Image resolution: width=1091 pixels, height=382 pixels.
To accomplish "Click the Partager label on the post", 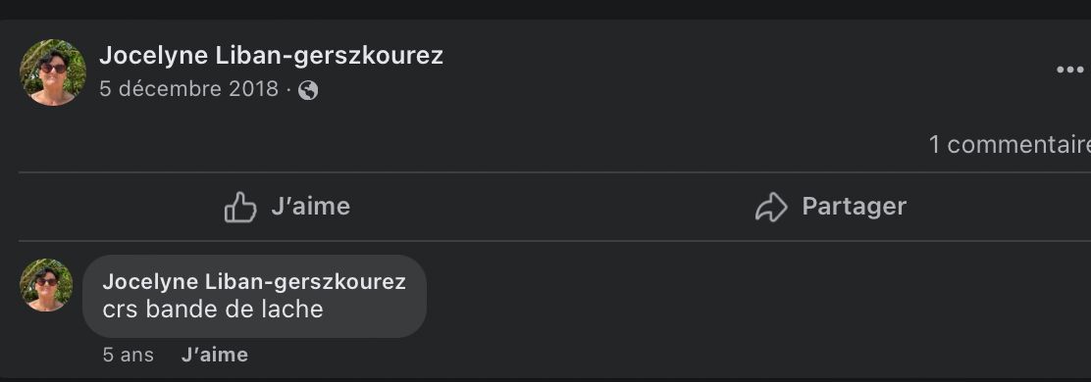I will 854,207.
